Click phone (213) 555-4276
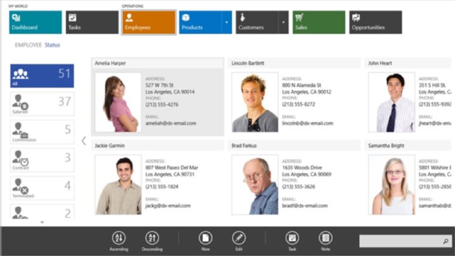Screen dimensions: 455x256 coord(162,104)
